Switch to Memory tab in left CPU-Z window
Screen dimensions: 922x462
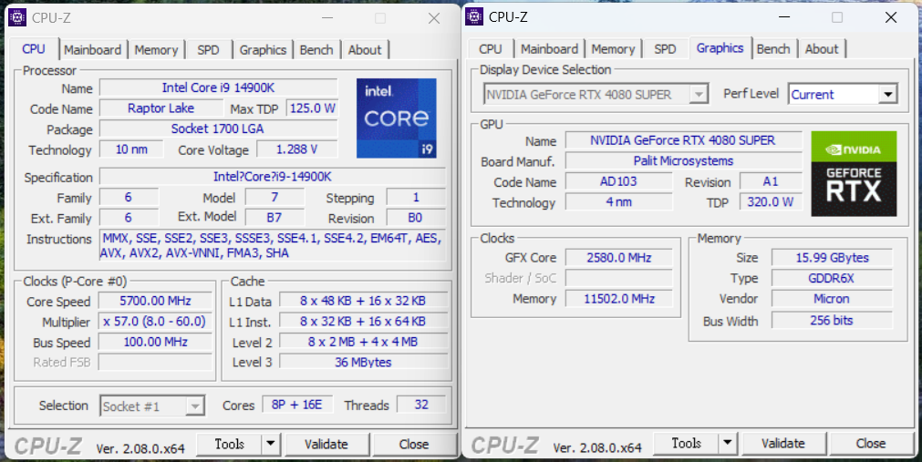(156, 50)
